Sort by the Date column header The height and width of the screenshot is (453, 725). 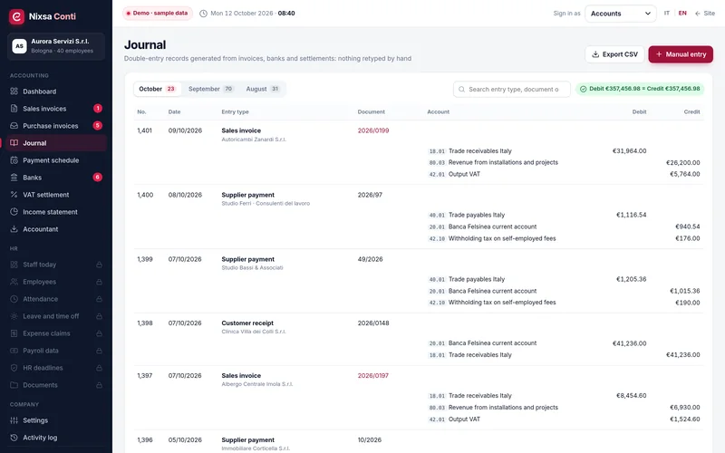(174, 111)
